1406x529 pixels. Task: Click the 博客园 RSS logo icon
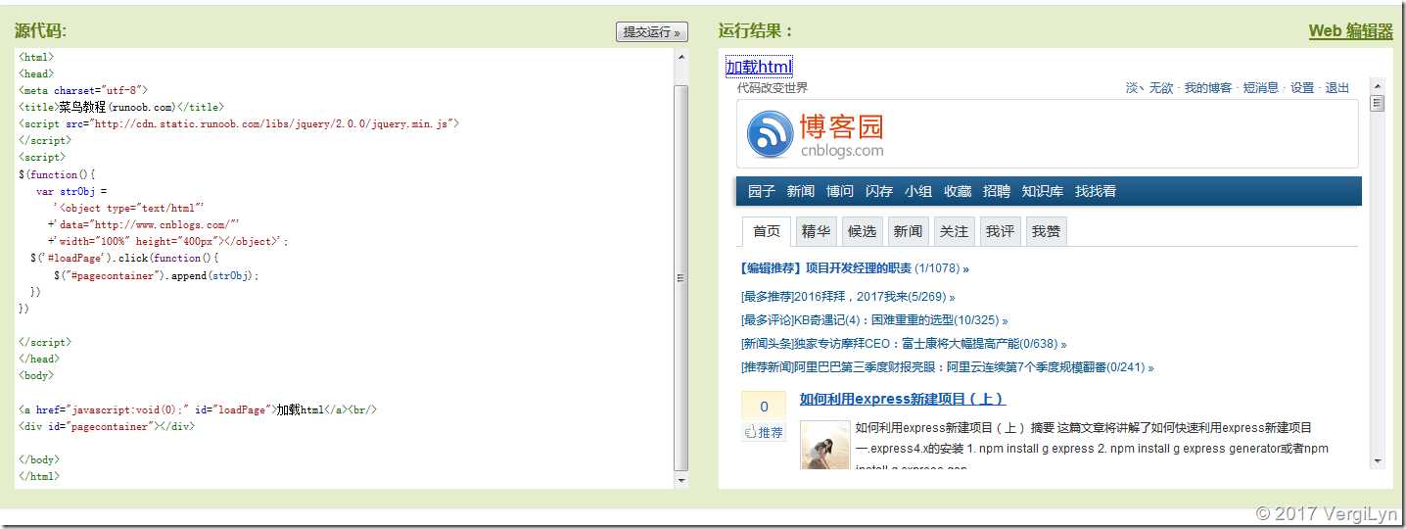tap(770, 134)
